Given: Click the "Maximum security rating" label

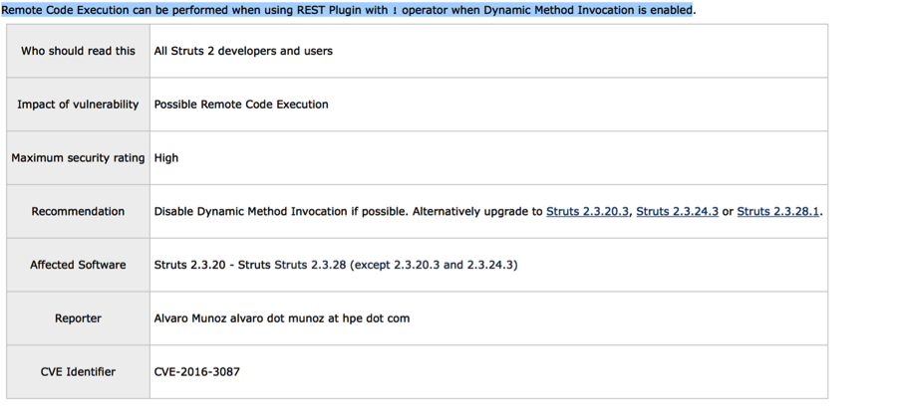Looking at the screenshot, I should pyautogui.click(x=78, y=158).
